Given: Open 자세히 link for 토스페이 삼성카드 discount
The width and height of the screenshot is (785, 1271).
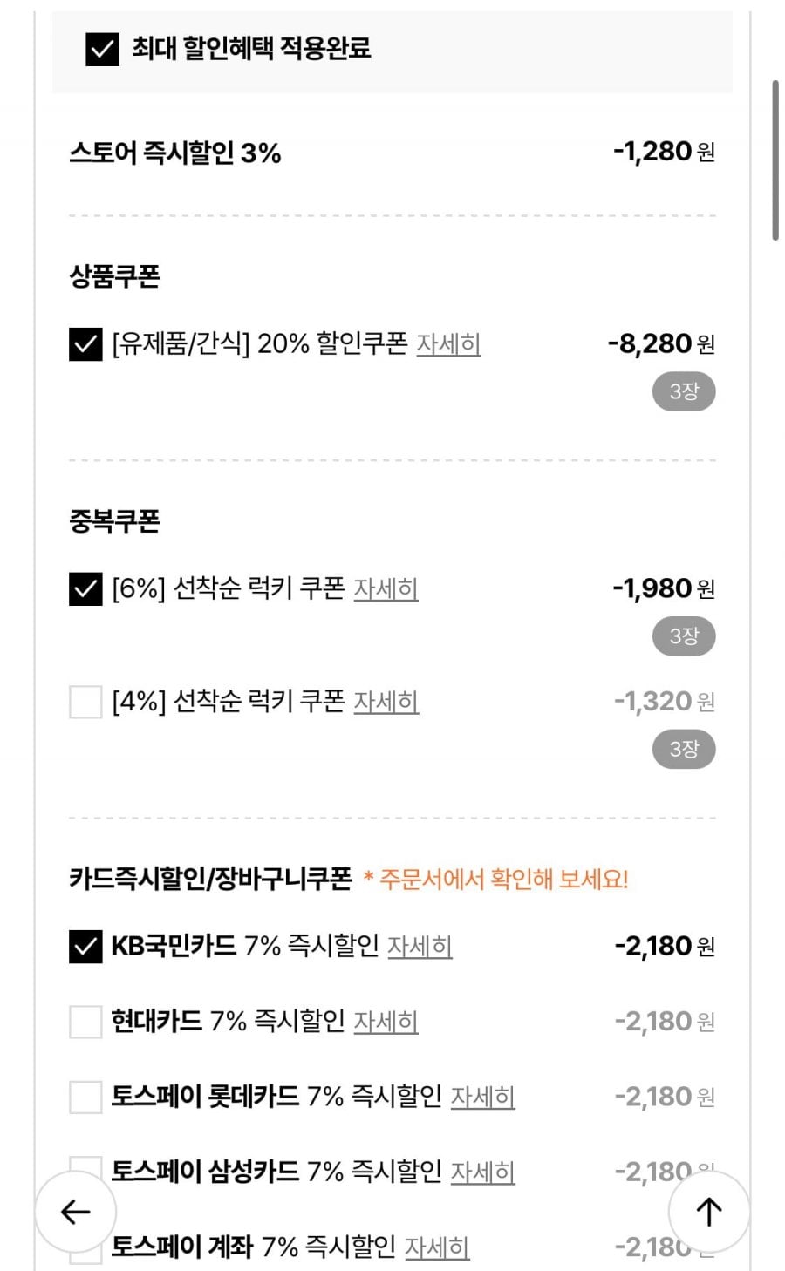Looking at the screenshot, I should (x=482, y=1172).
